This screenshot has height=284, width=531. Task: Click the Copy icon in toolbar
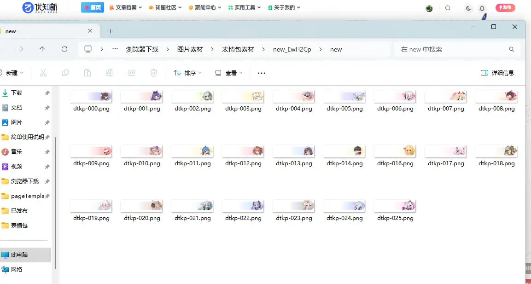coord(65,73)
